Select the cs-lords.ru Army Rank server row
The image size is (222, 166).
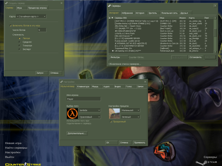click(x=161, y=34)
